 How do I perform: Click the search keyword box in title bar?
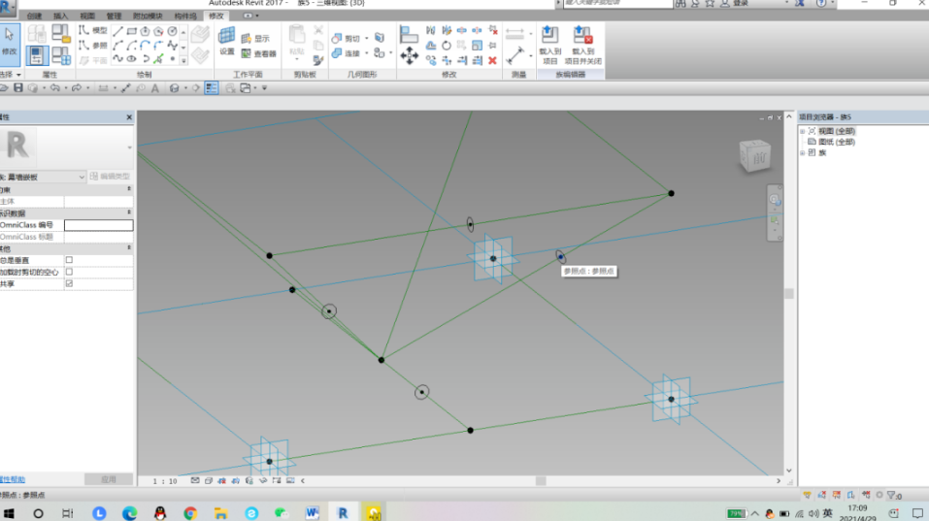[616, 4]
